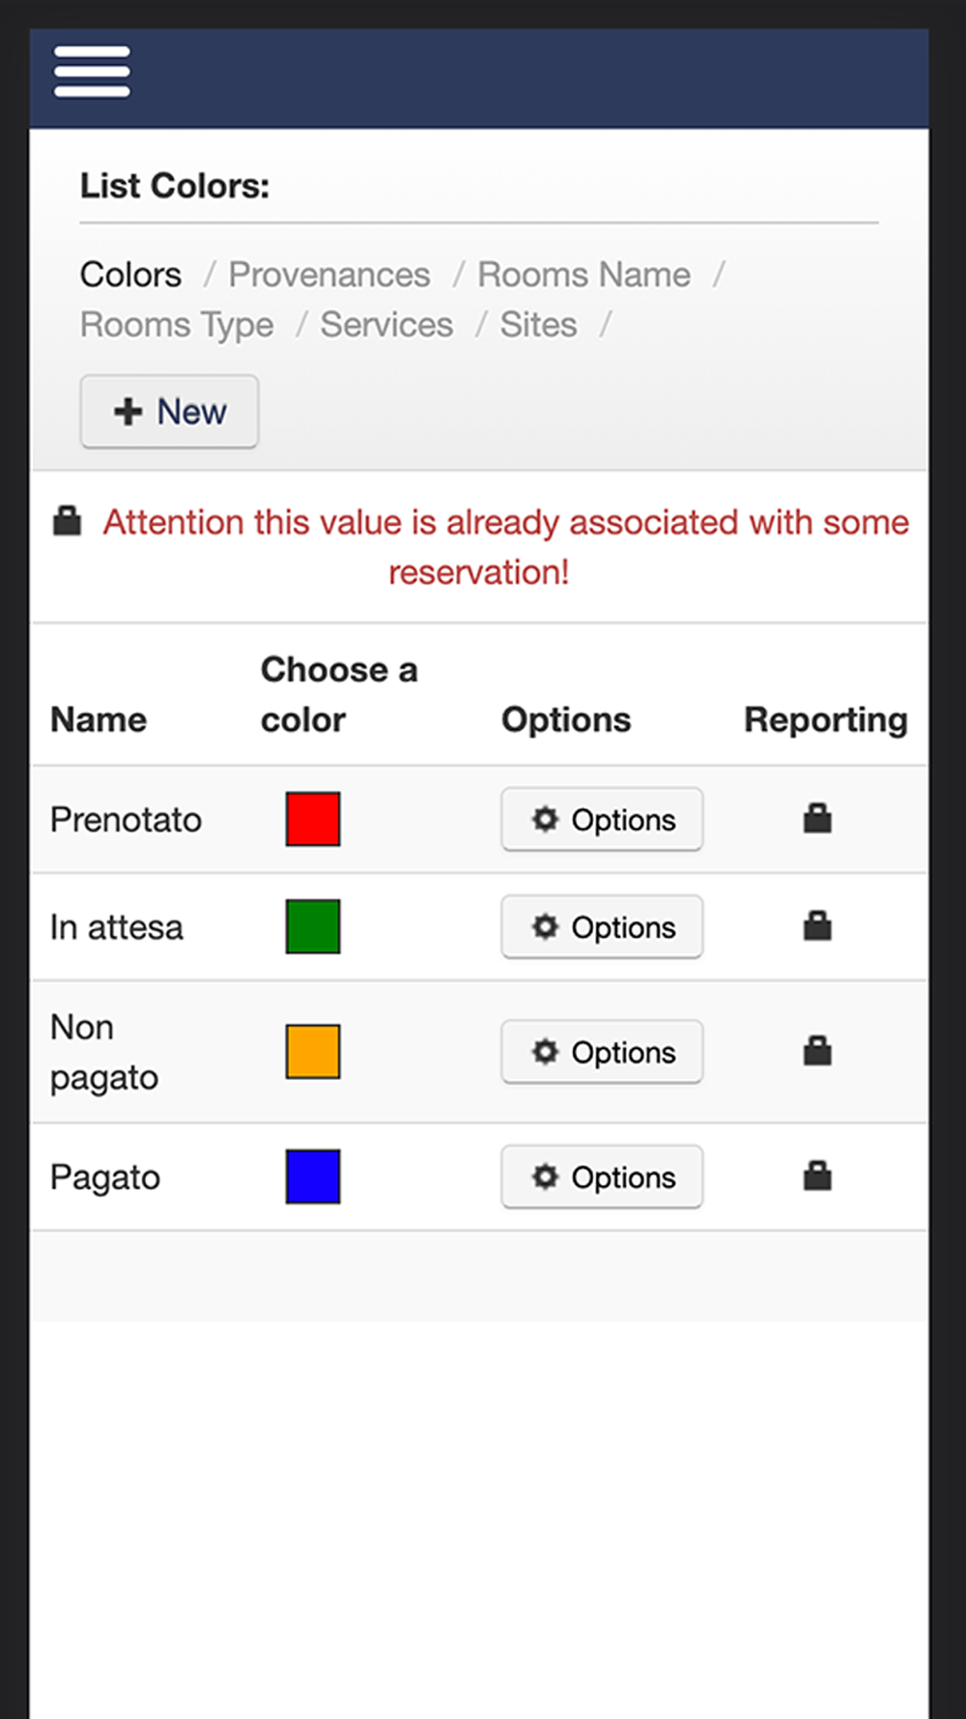The width and height of the screenshot is (966, 1719).
Task: Go to the Services section
Action: click(x=386, y=325)
